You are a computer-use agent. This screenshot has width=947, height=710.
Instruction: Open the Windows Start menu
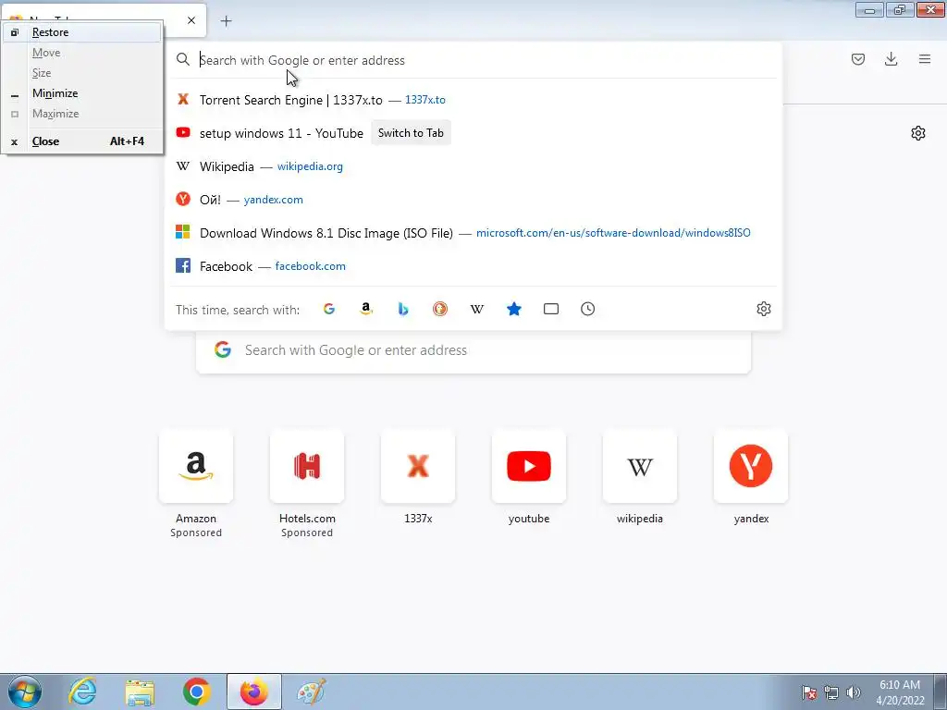point(25,692)
